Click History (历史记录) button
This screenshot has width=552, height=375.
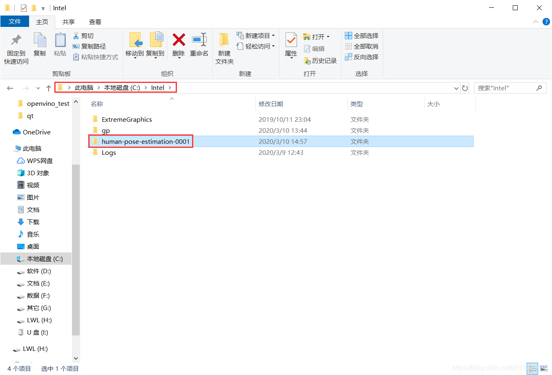[320, 61]
